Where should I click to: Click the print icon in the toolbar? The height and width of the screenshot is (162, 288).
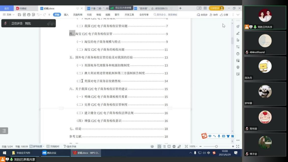pos(29,15)
